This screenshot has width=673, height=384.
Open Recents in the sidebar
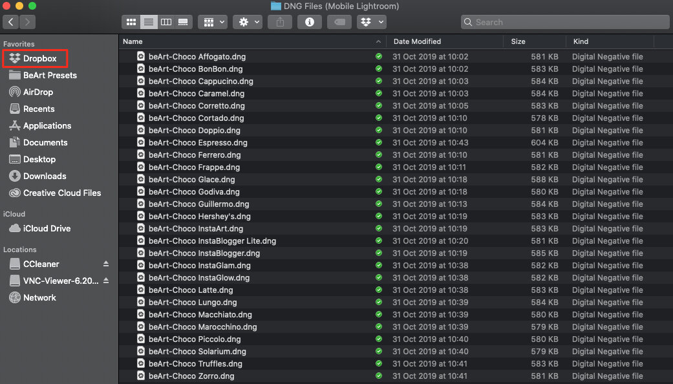[32, 109]
